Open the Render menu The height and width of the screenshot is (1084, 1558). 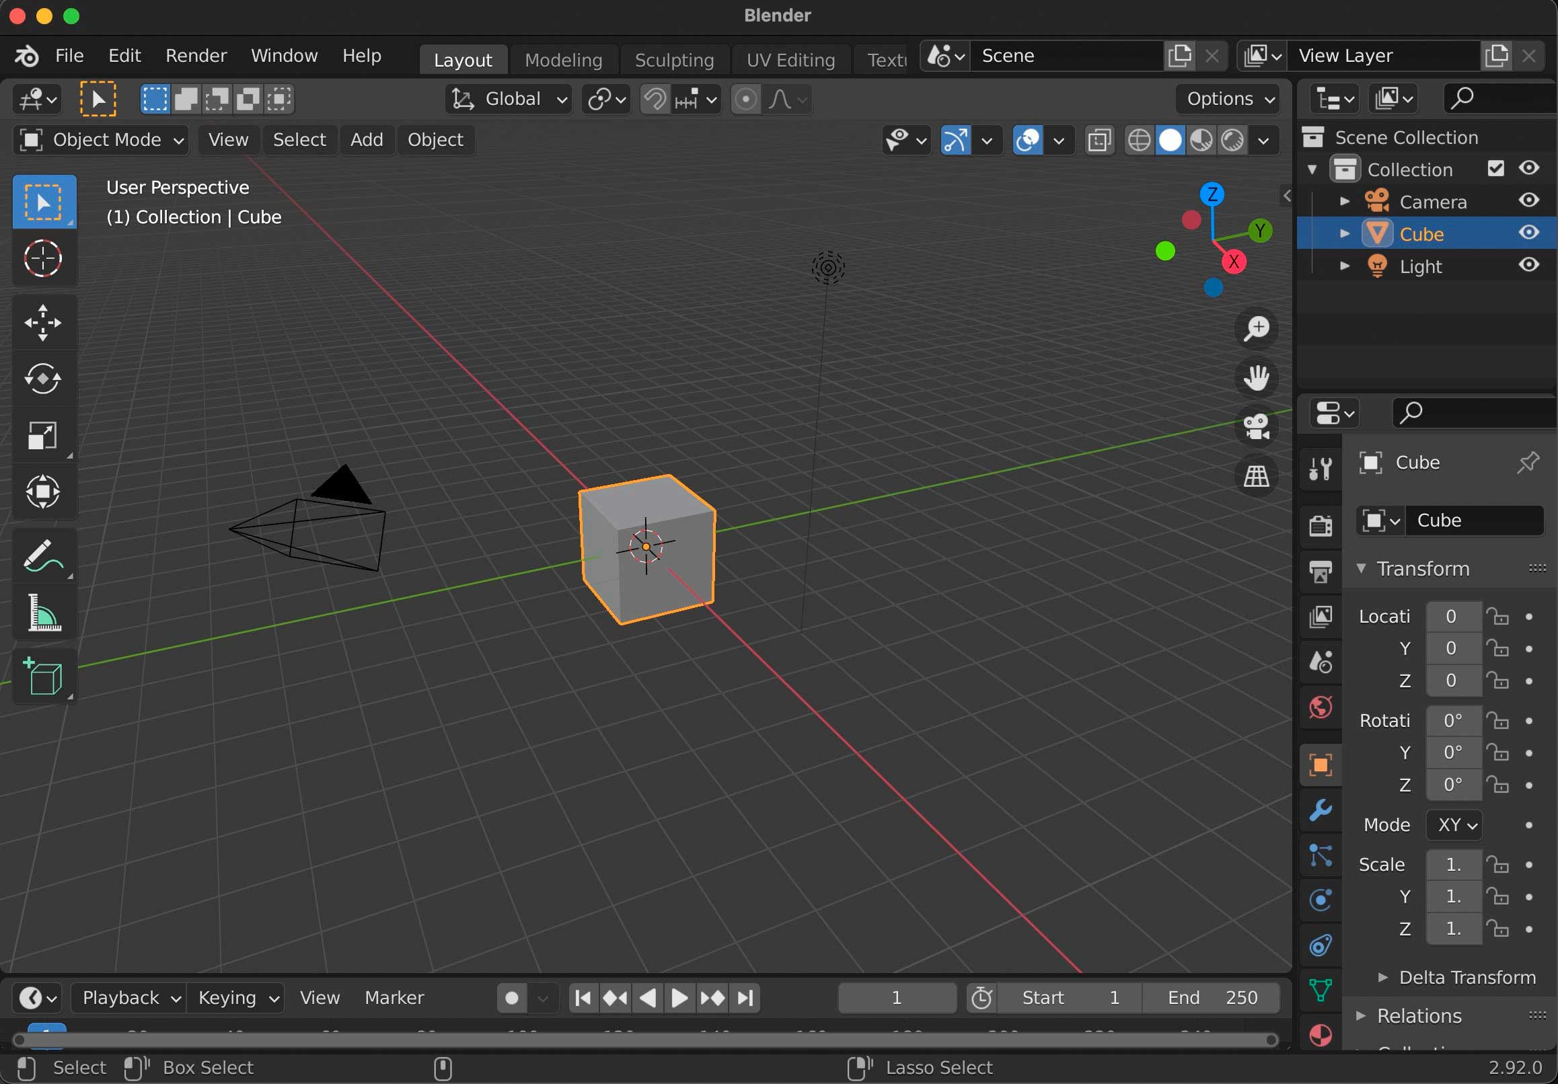tap(196, 56)
